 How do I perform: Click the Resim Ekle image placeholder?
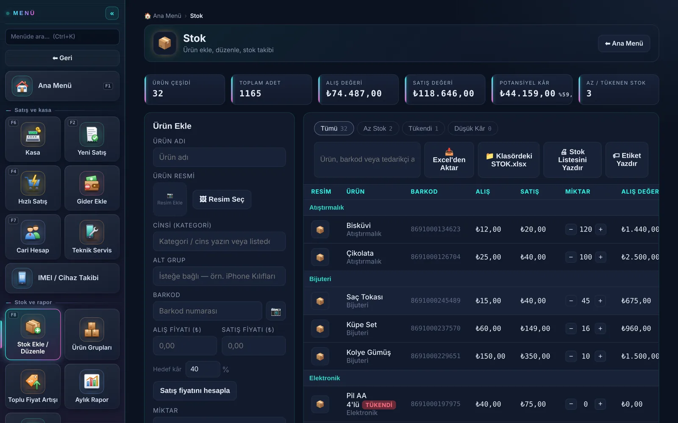coord(170,199)
